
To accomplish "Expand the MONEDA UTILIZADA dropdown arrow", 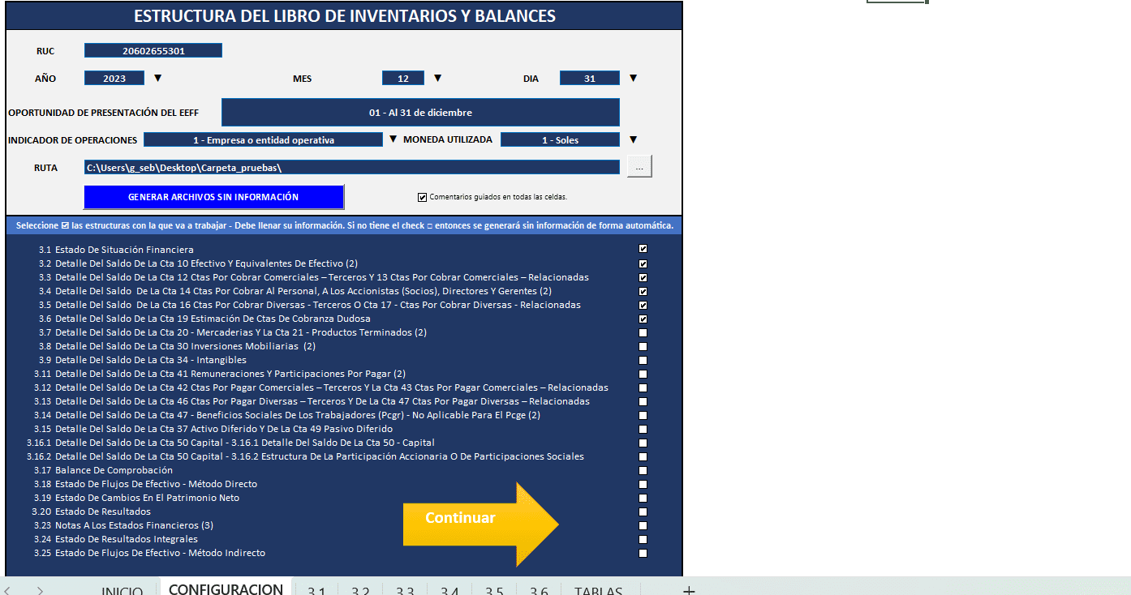I will [x=633, y=139].
